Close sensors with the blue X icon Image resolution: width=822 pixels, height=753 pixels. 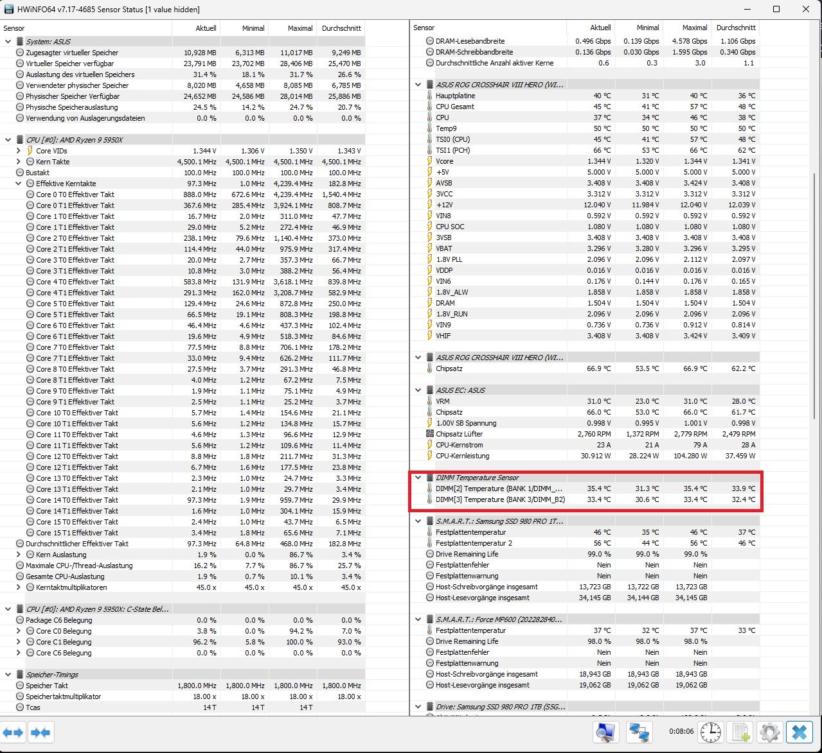[x=799, y=732]
